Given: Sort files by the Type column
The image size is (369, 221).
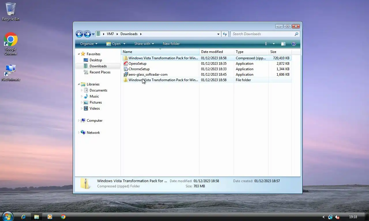Looking at the screenshot, I should pos(251,52).
